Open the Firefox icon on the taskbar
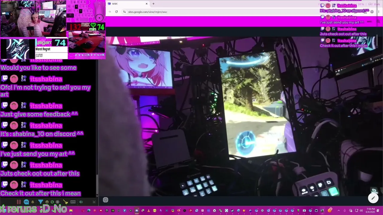The width and height of the screenshot is (383, 215). click(x=179, y=211)
